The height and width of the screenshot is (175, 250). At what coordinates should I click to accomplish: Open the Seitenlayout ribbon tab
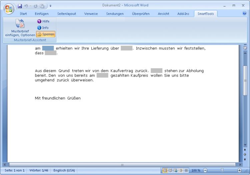pyautogui.click(x=67, y=14)
